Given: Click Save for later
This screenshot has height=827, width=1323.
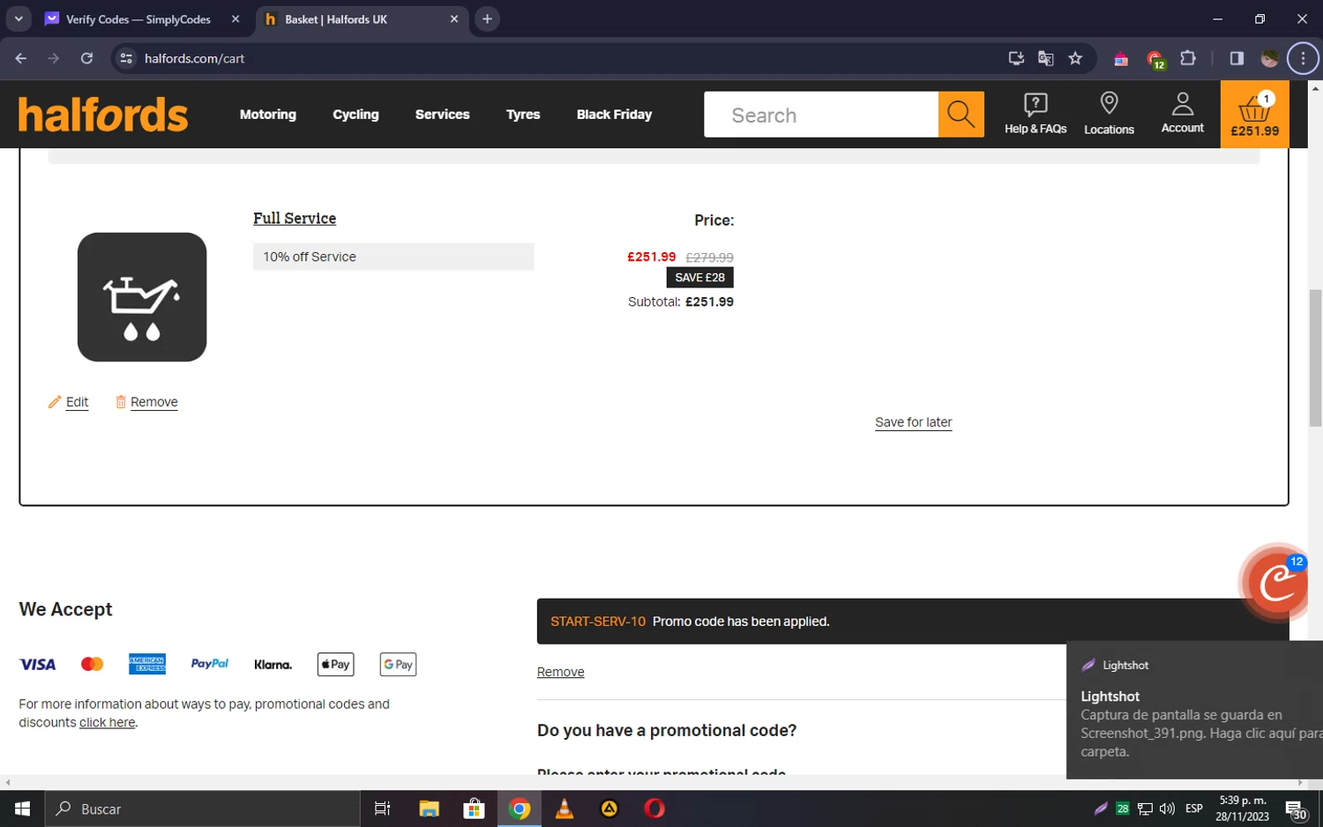Looking at the screenshot, I should pyautogui.click(x=913, y=422).
